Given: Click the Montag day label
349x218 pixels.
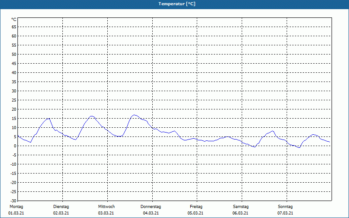Looking at the screenshot, I should (x=16, y=207).
